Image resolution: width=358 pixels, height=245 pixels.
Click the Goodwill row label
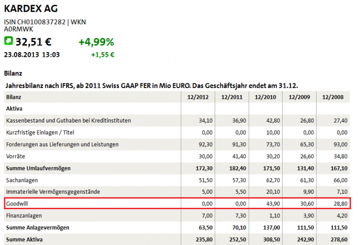(x=17, y=204)
